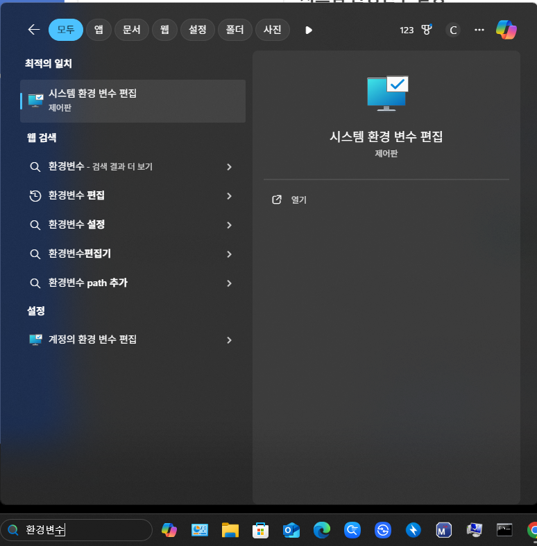Click the history clock icon beside 환경변수 편집
The image size is (537, 546).
coord(35,195)
